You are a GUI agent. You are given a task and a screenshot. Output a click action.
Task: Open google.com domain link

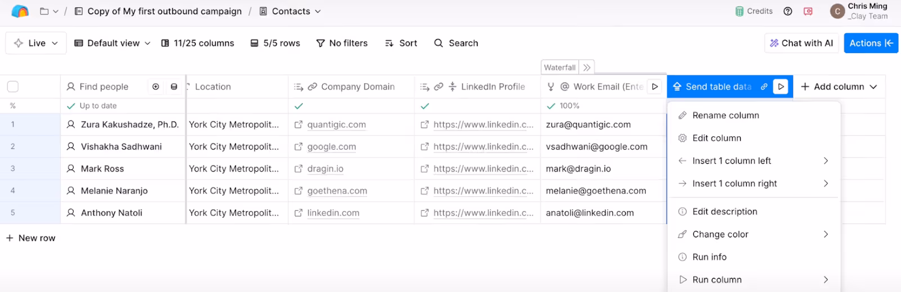[331, 147]
